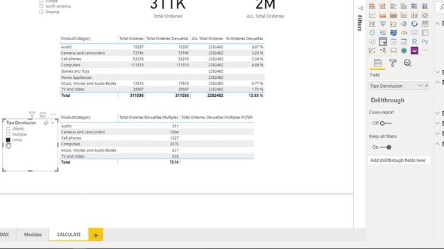444x249 pixels.
Task: Select the Scatter chart visual
Action: (393, 24)
